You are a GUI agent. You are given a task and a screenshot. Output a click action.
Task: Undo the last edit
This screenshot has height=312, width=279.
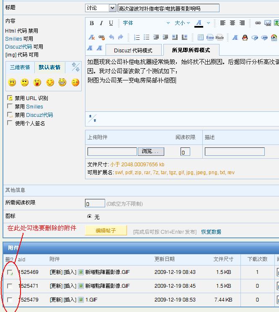point(111,37)
